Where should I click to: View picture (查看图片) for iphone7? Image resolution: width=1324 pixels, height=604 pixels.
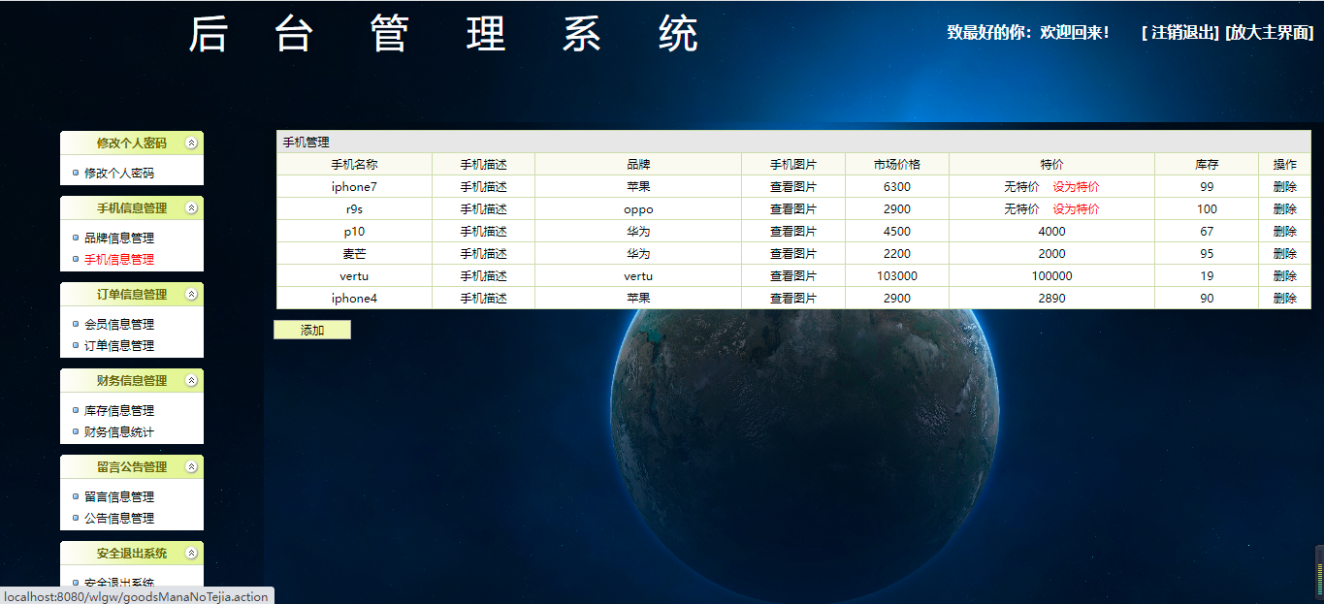click(793, 186)
